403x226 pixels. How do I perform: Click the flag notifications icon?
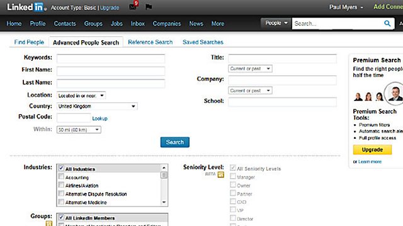click(149, 7)
